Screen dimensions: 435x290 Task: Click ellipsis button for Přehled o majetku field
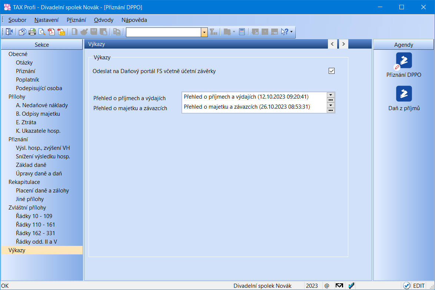pyautogui.click(x=331, y=110)
